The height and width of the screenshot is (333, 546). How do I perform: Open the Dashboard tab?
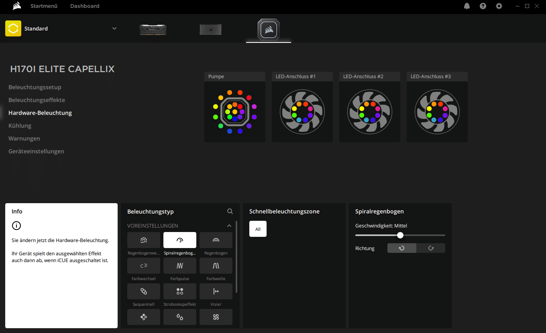tap(85, 6)
